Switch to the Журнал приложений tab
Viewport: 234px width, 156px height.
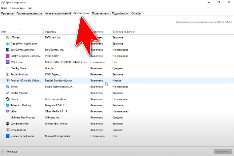(57, 13)
